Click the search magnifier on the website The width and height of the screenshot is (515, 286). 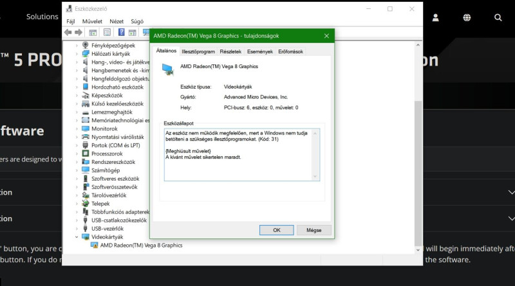tap(498, 17)
